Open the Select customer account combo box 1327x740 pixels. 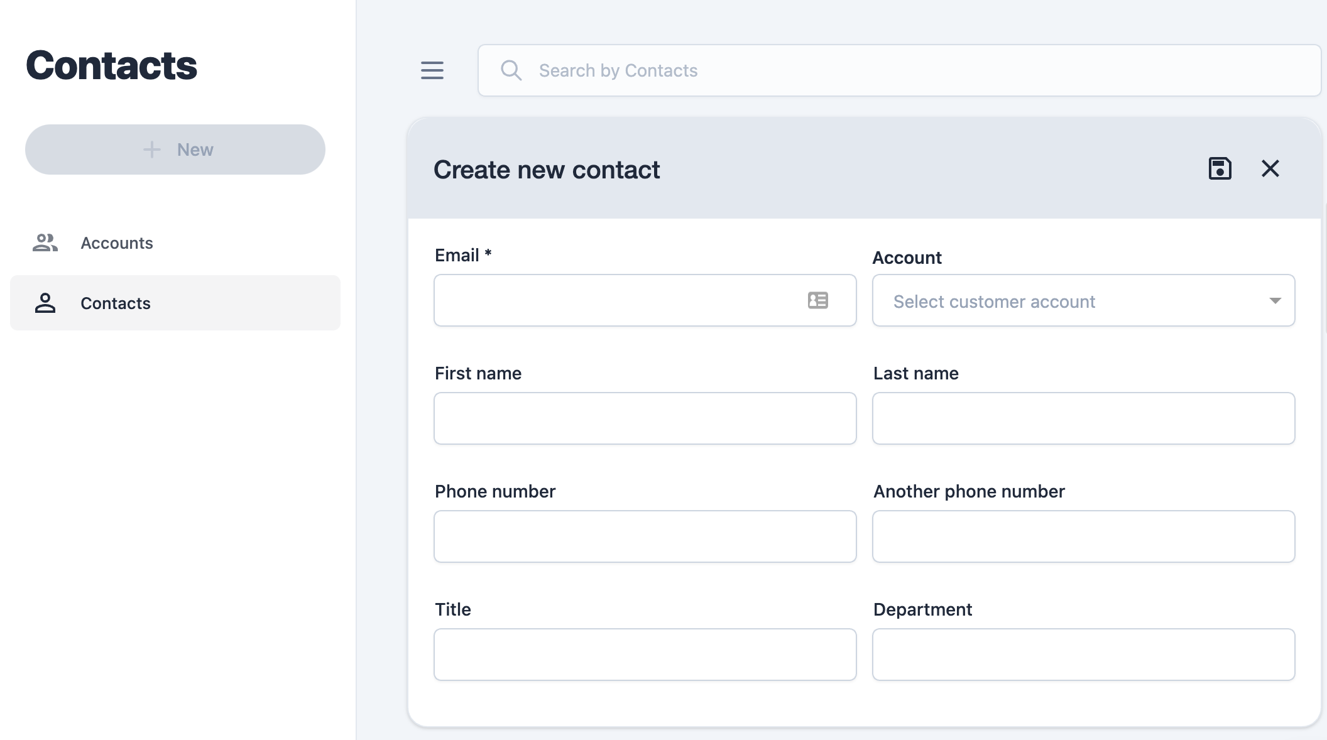point(1084,300)
